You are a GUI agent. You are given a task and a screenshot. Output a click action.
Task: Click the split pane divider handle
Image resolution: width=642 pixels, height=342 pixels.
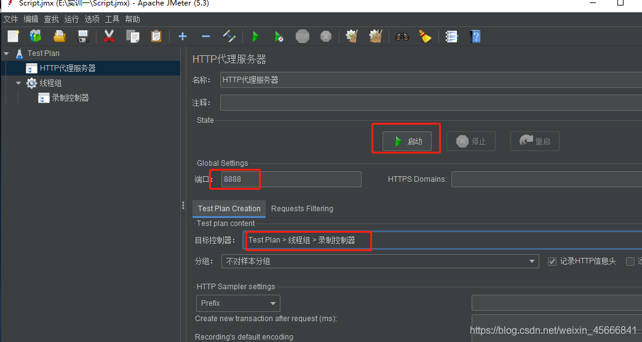[183, 206]
